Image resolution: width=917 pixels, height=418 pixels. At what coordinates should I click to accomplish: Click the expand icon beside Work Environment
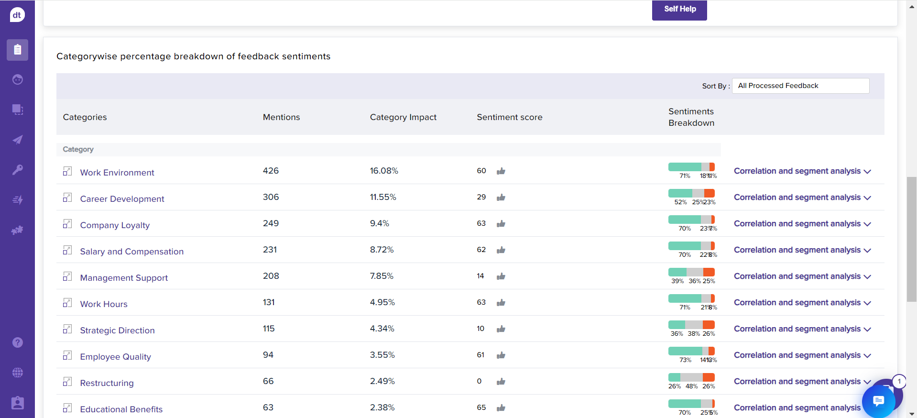67,171
